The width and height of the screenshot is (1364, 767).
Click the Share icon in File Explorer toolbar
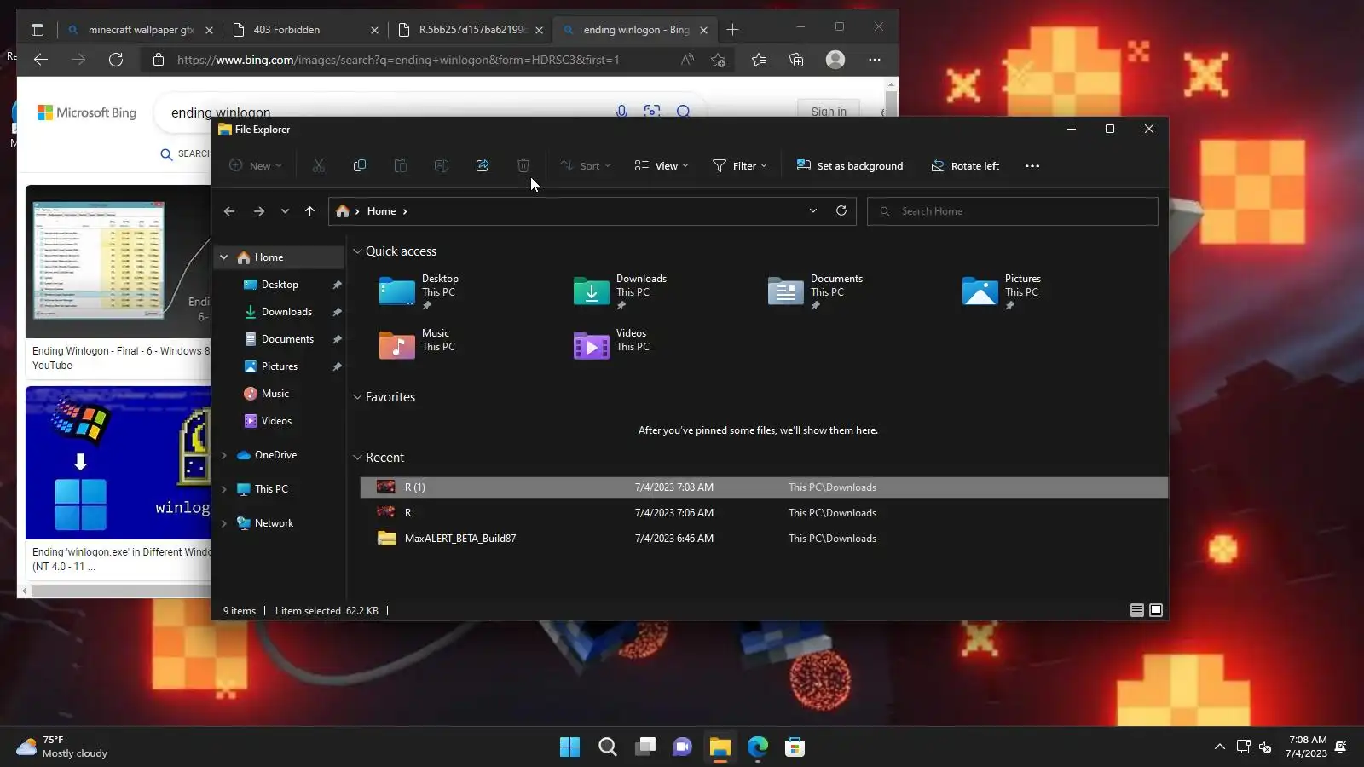click(x=483, y=166)
